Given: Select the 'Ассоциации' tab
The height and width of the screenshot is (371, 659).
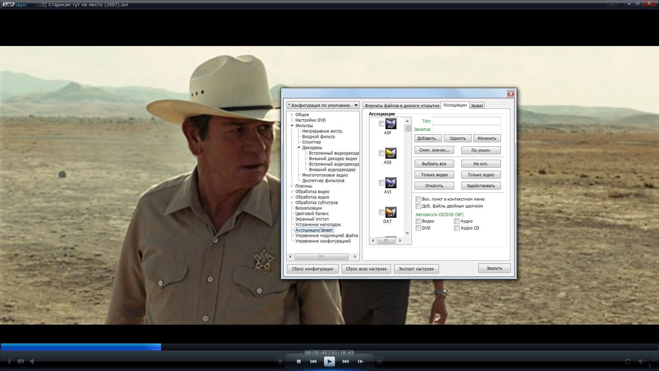Looking at the screenshot, I should pos(455,105).
